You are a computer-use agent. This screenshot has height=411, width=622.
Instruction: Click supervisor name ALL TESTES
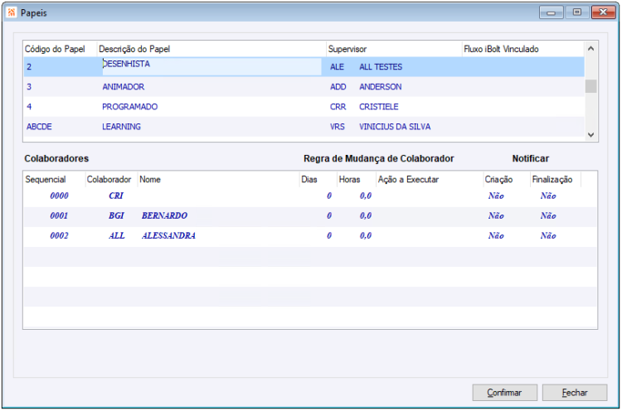click(x=381, y=67)
